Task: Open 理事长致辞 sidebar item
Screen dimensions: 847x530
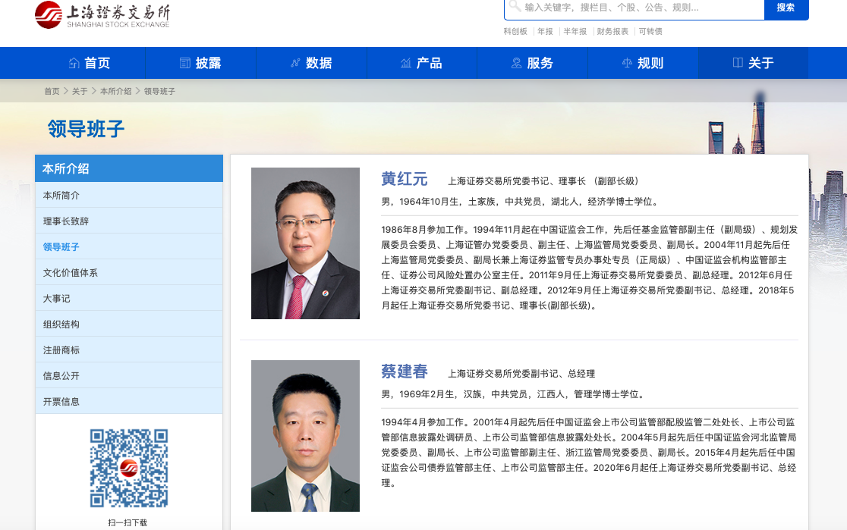Action: pos(66,221)
